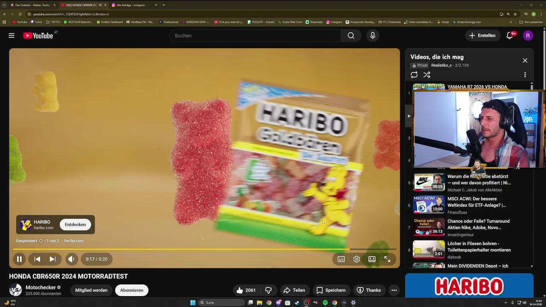Mute the video player volume

71,259
